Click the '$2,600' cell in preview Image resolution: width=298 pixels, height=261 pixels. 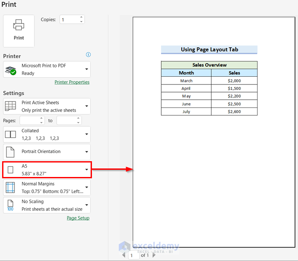pos(234,112)
